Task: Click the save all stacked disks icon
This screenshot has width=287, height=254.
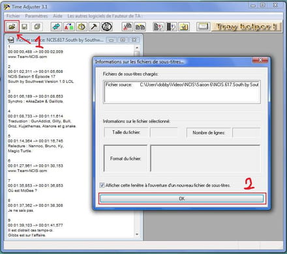Action: (37, 27)
